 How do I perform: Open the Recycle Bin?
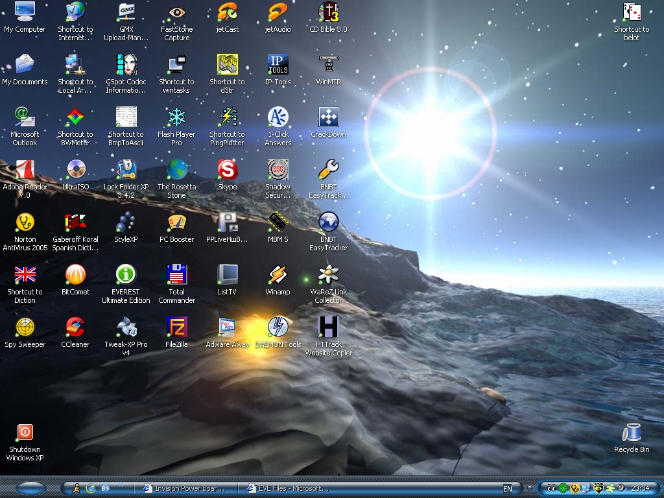(632, 432)
